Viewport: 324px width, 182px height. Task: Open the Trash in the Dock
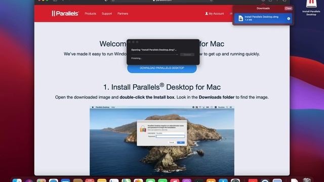tap(307, 180)
